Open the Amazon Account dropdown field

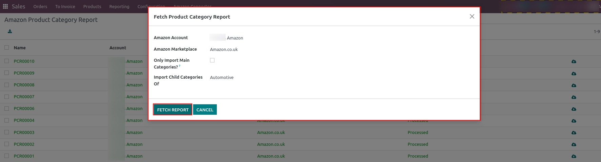click(x=342, y=38)
